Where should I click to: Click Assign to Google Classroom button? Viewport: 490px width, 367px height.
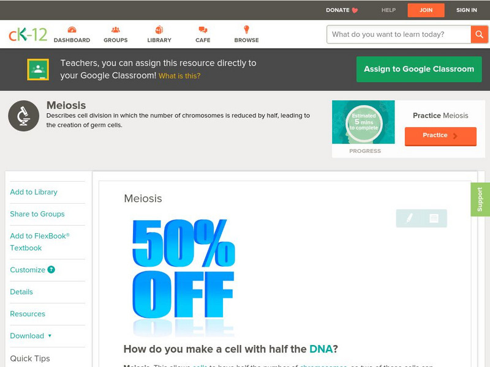[419, 69]
